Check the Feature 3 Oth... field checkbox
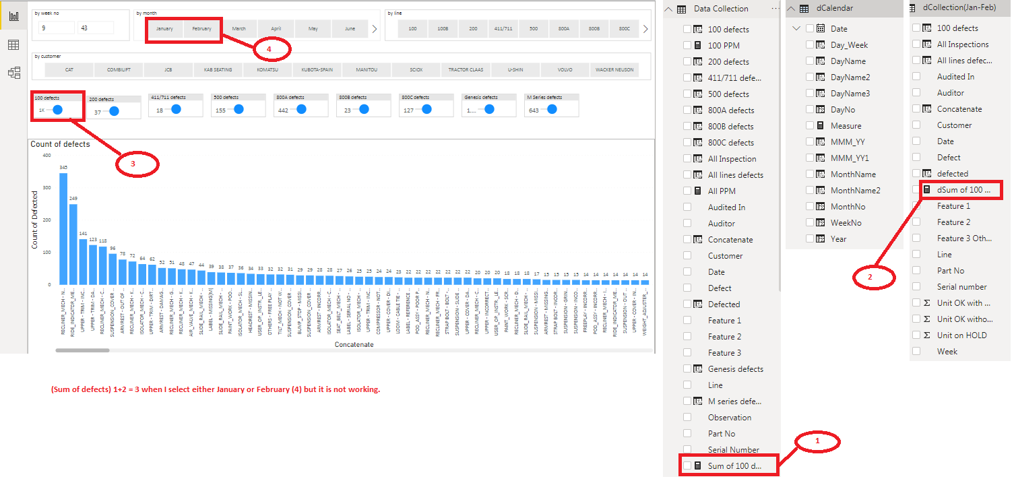The image size is (1014, 483). pyautogui.click(x=916, y=238)
